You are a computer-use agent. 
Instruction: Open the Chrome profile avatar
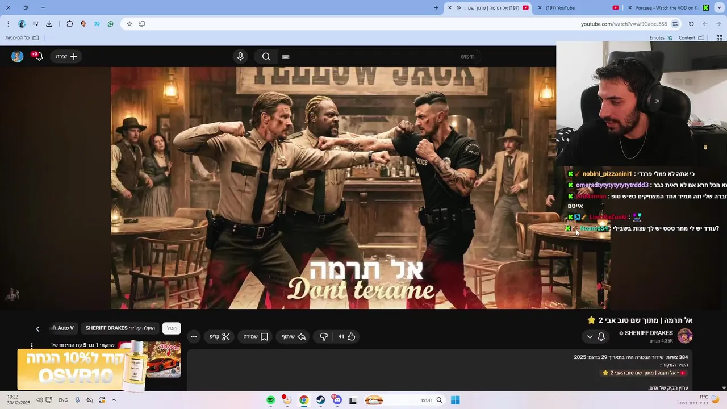click(x=22, y=24)
